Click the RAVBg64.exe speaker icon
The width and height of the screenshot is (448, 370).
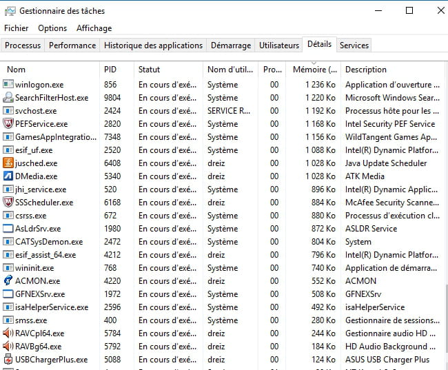pyautogui.click(x=8, y=347)
